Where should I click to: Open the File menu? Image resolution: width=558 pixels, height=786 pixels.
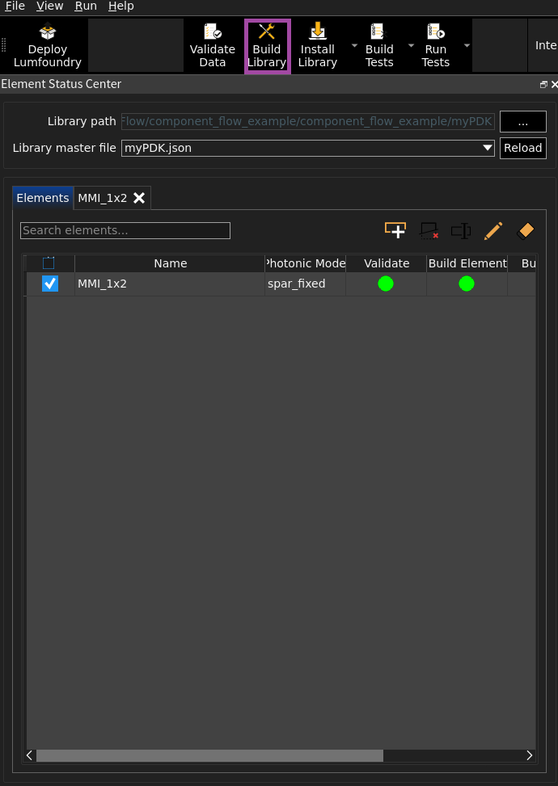tap(15, 6)
